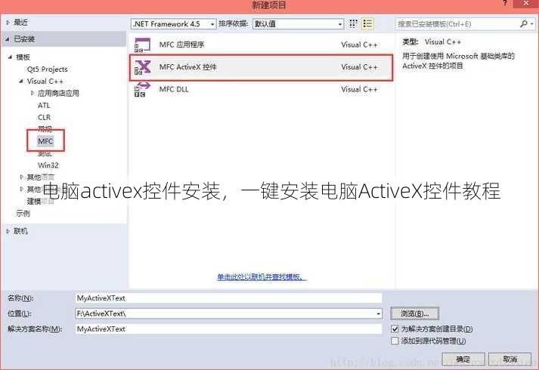Screen dimensions: 539x370
Task: Open the .NET Framework 4.5 dropdown
Action: coord(174,23)
